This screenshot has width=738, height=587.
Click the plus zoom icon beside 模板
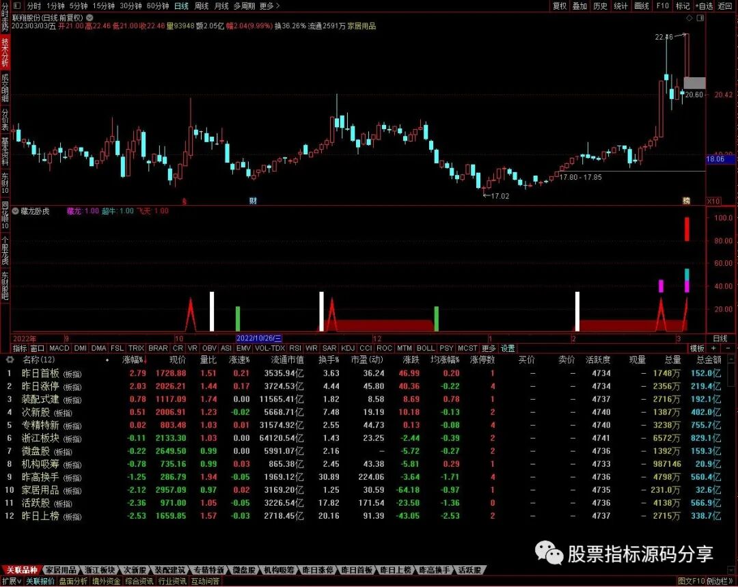[714, 349]
